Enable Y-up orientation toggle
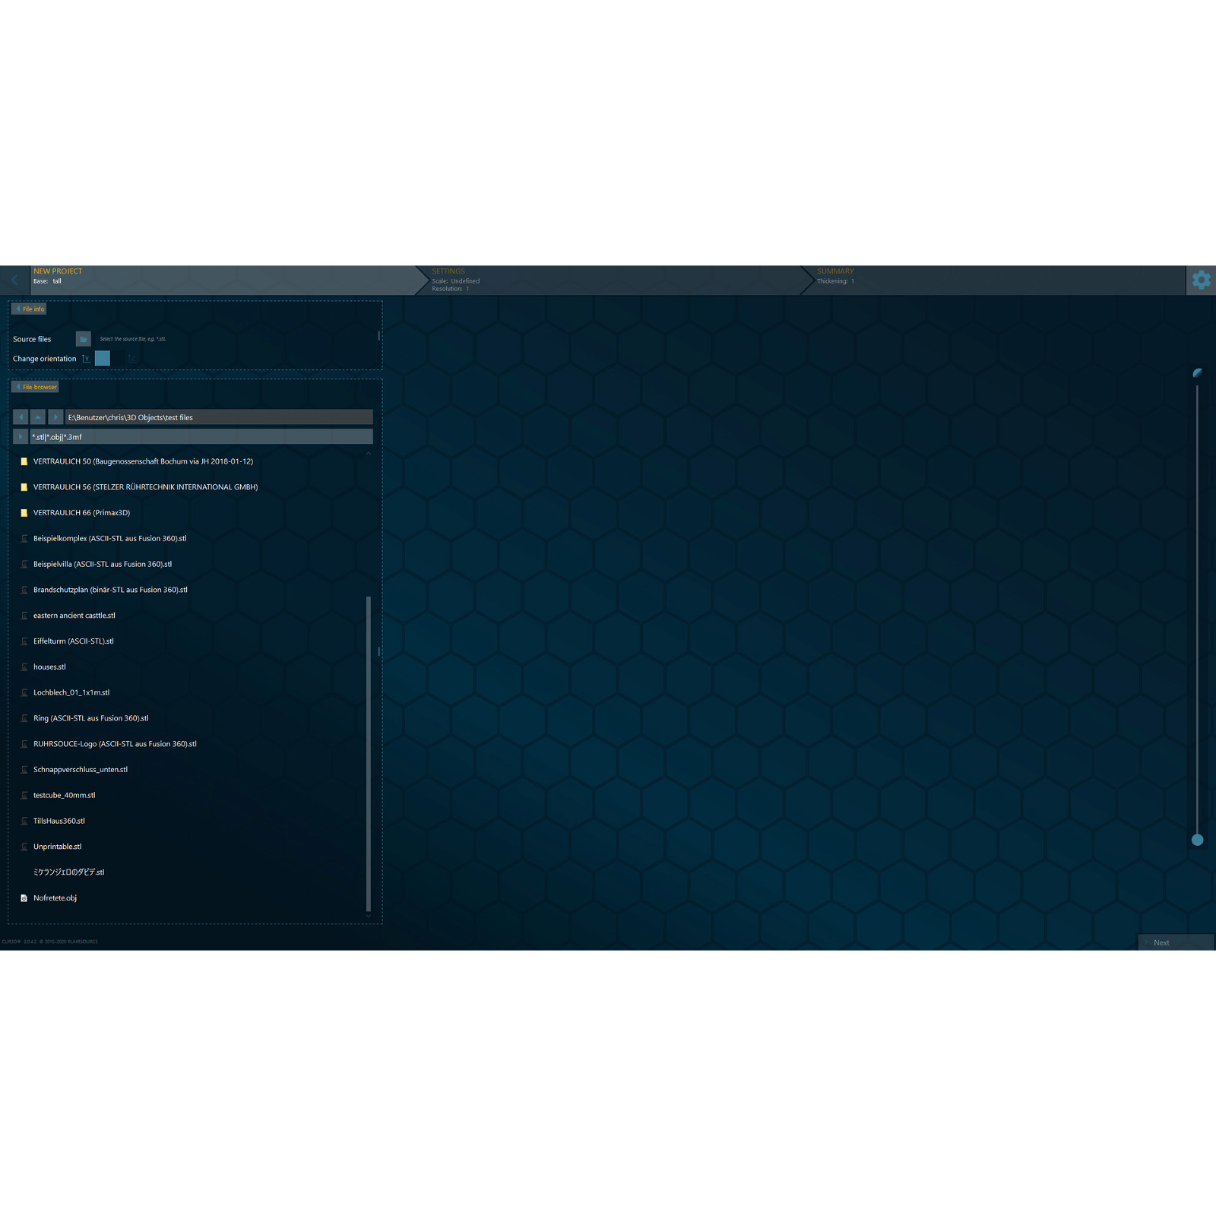Image resolution: width=1216 pixels, height=1216 pixels. 85,358
